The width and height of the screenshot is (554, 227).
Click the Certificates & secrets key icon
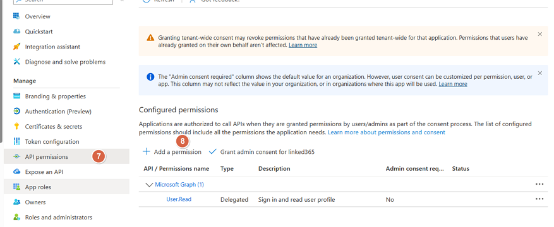tap(16, 127)
